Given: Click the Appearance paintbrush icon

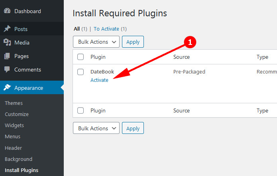Looking at the screenshot, I should click(x=7, y=88).
